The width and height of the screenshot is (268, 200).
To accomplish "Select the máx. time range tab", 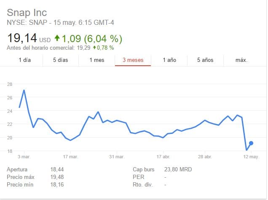I will click(x=241, y=60).
